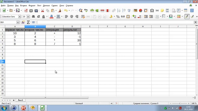Viewport: 198px width, 111px height.
Task: Click the Save document icon
Action: pos(18,10)
